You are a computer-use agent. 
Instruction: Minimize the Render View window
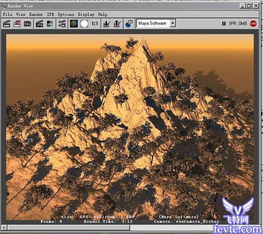coord(242,6)
